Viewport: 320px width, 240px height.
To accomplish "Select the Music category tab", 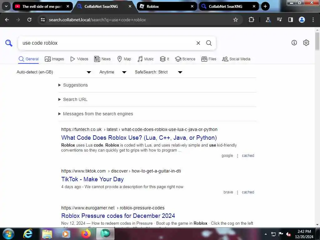I will pos(146,59).
